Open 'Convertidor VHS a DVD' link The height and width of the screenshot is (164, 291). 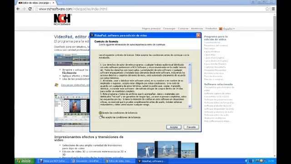216,97
